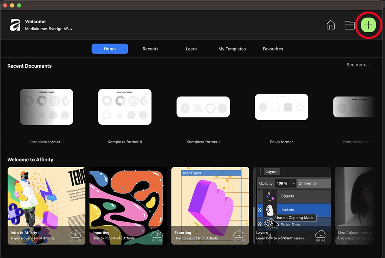This screenshot has width=385, height=258.
Task: Open the Enkla former document
Action: (281, 107)
